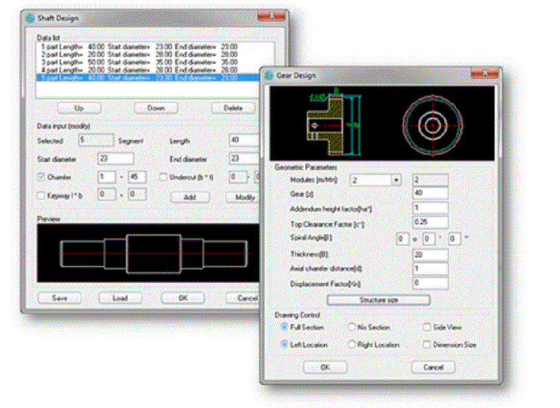Click the Structure size button

pos(379,300)
